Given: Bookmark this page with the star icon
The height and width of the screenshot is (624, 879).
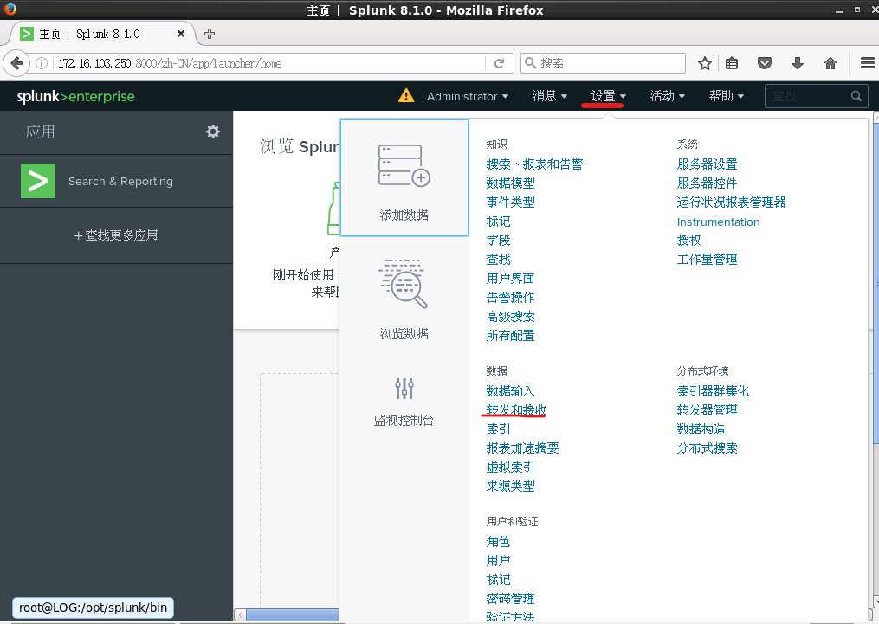Looking at the screenshot, I should [705, 63].
